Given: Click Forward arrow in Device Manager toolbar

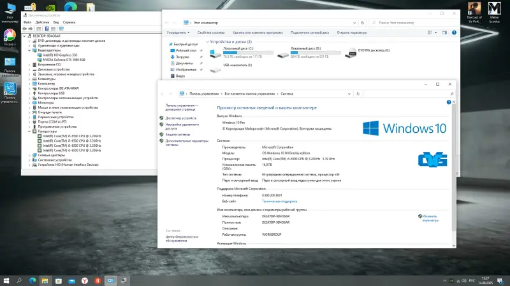Looking at the screenshot, I should pyautogui.click(x=31, y=29).
